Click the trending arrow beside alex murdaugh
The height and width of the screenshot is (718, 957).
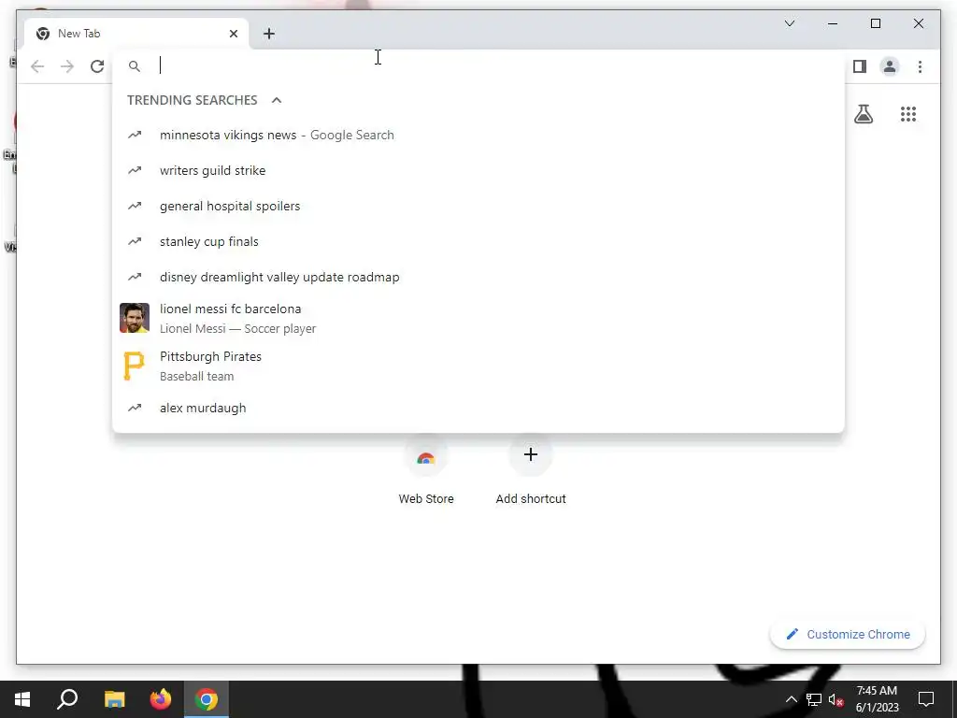[135, 408]
